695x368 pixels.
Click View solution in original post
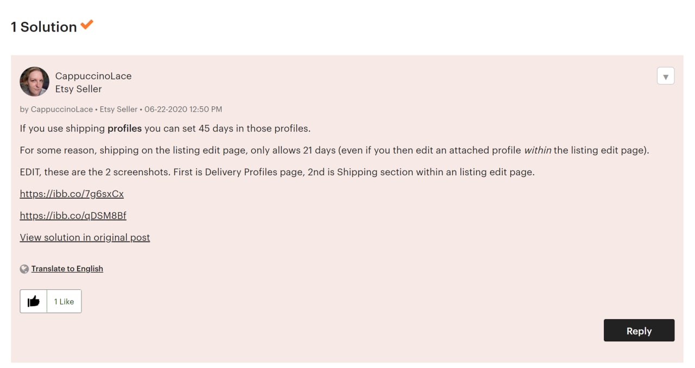click(x=85, y=237)
